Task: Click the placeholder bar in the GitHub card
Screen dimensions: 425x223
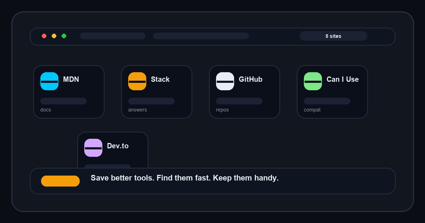Action: [239, 101]
